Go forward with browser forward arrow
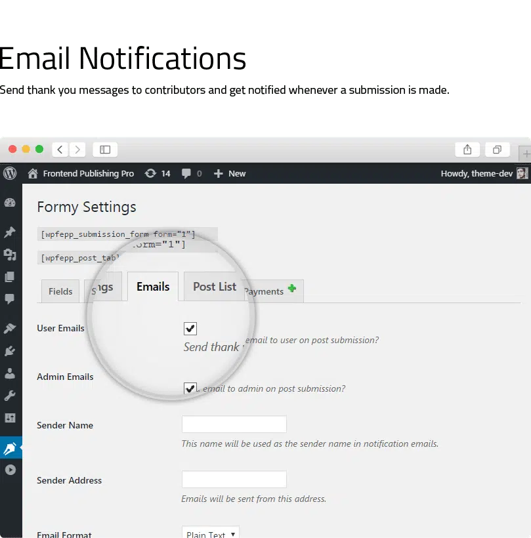This screenshot has width=531, height=538. pos(77,150)
